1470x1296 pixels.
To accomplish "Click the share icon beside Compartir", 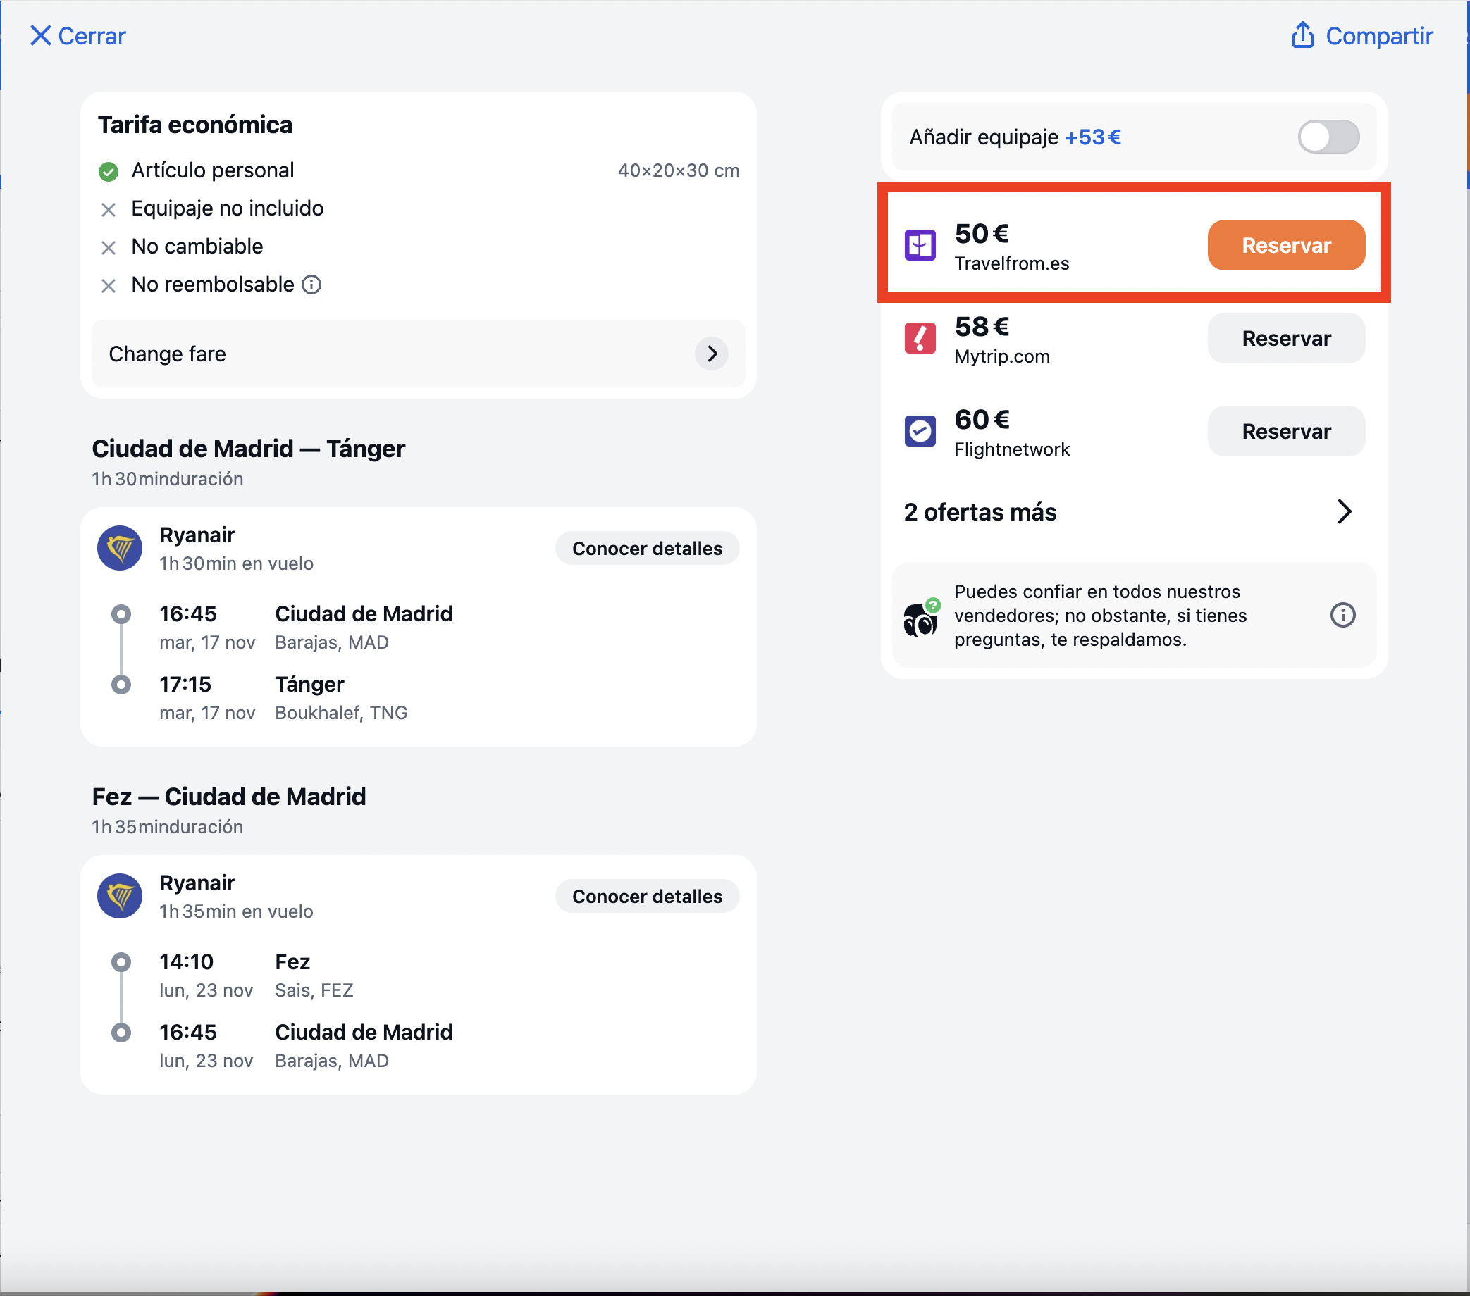I will (x=1302, y=35).
